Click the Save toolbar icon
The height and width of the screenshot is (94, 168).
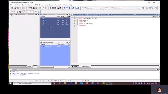pyautogui.click(x=18, y=8)
